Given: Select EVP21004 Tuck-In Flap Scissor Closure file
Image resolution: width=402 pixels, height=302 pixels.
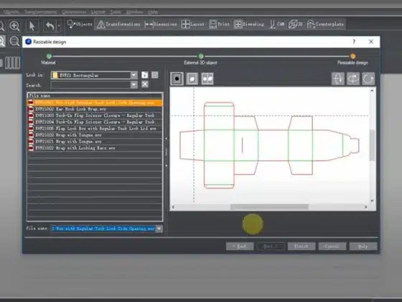Looking at the screenshot, I should [x=95, y=122].
